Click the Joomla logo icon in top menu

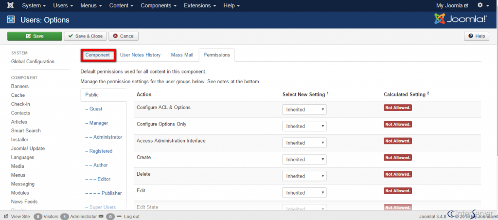[10, 5]
